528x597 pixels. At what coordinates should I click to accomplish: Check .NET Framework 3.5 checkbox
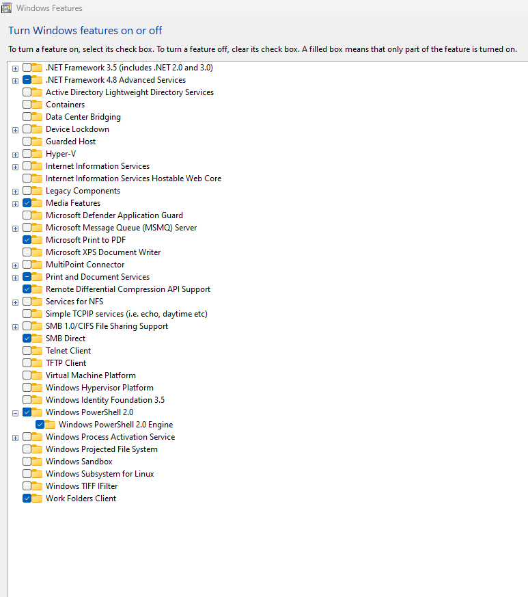tap(27, 68)
